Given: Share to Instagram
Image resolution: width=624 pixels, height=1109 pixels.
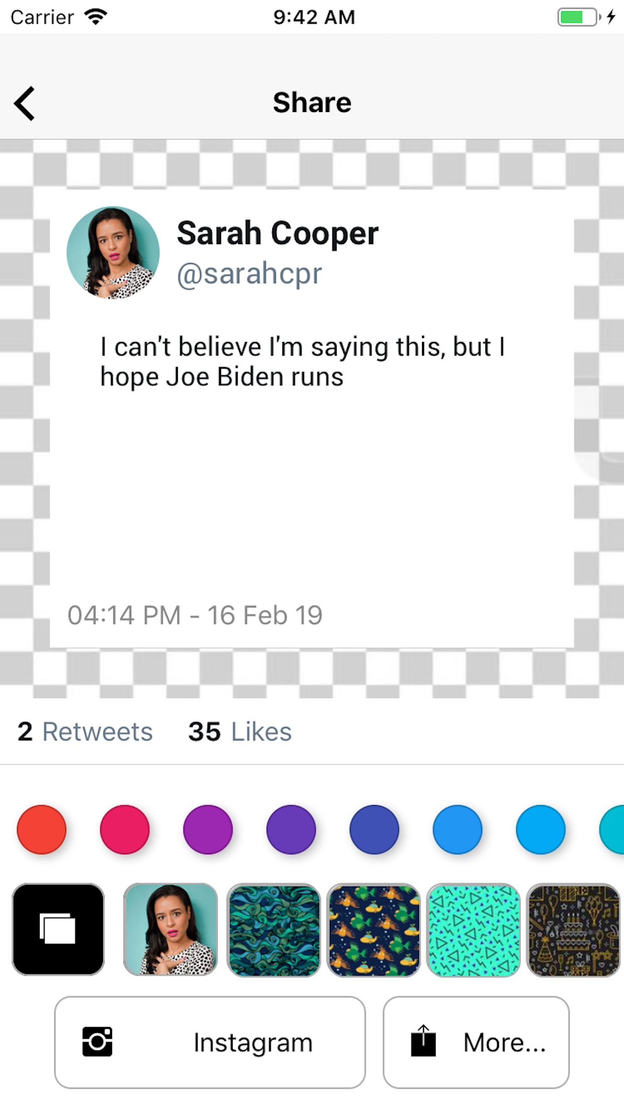Looking at the screenshot, I should (210, 1043).
